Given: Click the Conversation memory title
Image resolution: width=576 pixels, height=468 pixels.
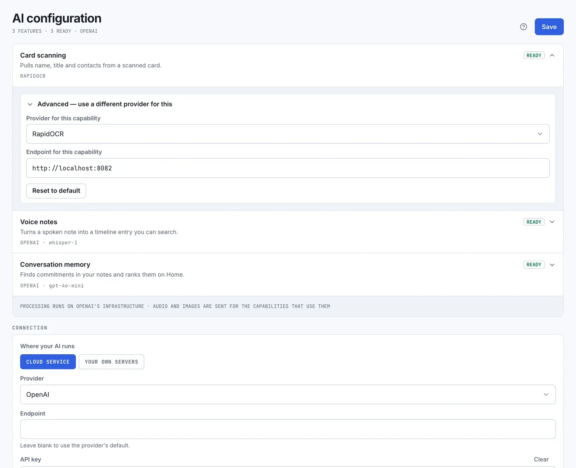Looking at the screenshot, I should (x=55, y=264).
